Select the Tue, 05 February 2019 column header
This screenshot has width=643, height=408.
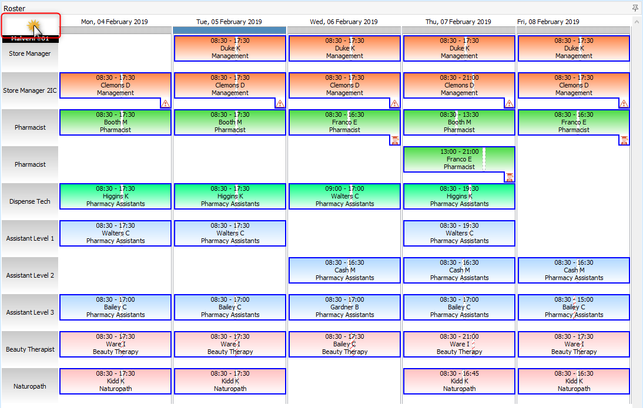pyautogui.click(x=229, y=22)
